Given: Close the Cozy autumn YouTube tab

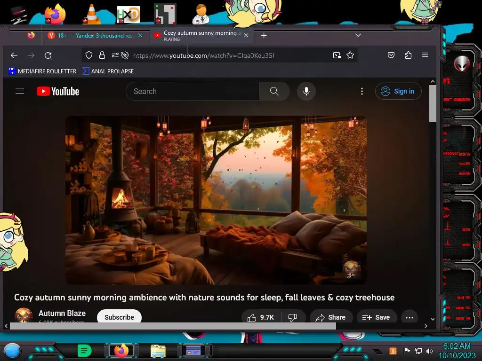Looking at the screenshot, I should pos(246,35).
